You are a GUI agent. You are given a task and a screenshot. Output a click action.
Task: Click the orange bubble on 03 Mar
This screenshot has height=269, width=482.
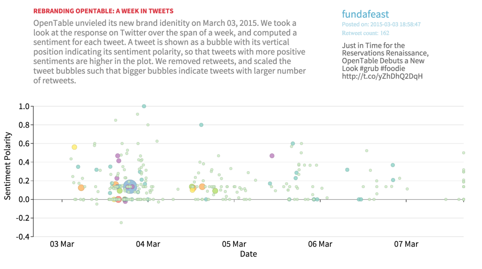[81, 188]
